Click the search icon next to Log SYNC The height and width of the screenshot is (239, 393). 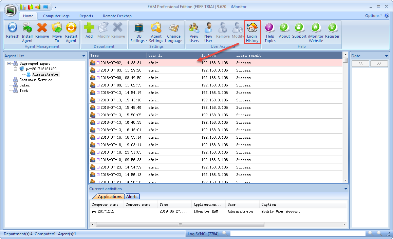click(225, 234)
